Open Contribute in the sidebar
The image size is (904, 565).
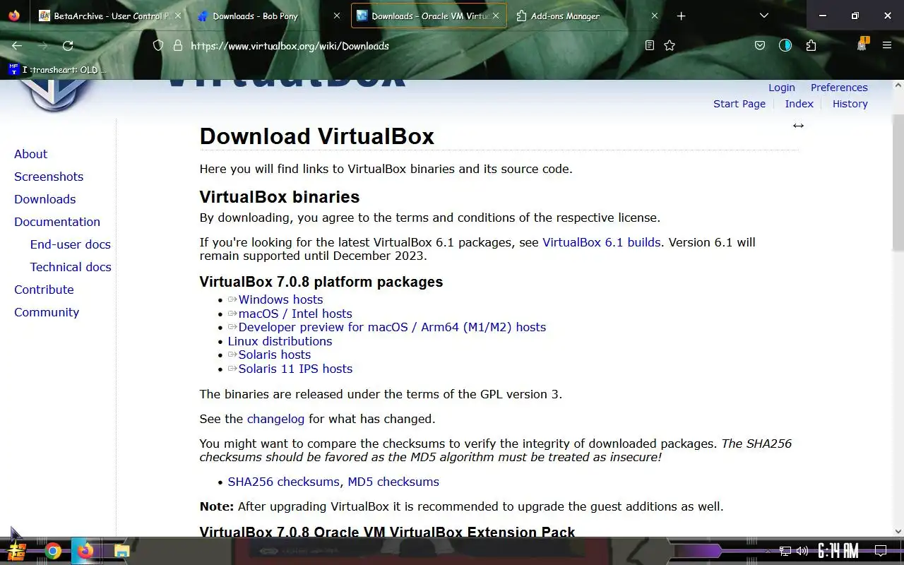tap(44, 290)
